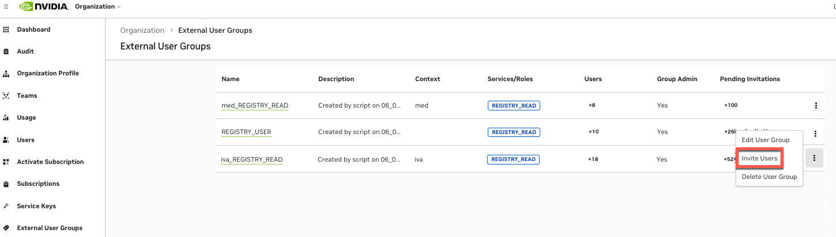Screen dimensions: 836x237
Task: Click the Subscriptions bag icon
Action: [x=6, y=184]
